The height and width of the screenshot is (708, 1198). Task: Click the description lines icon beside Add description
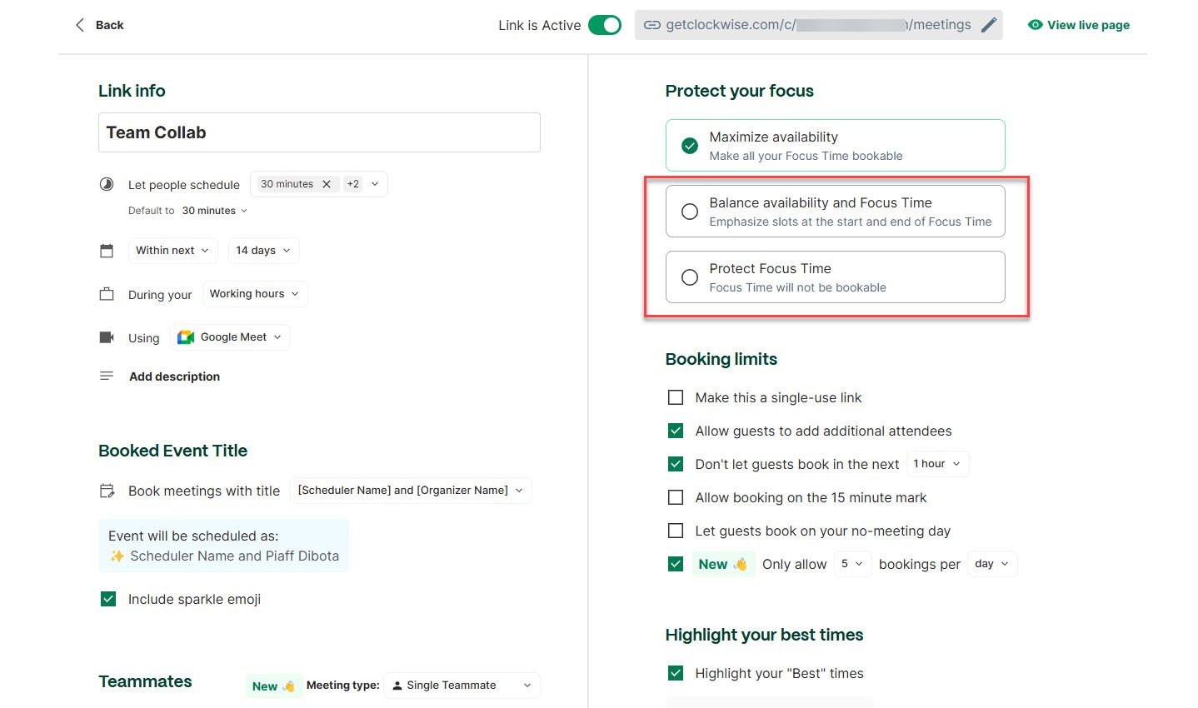[x=107, y=375]
